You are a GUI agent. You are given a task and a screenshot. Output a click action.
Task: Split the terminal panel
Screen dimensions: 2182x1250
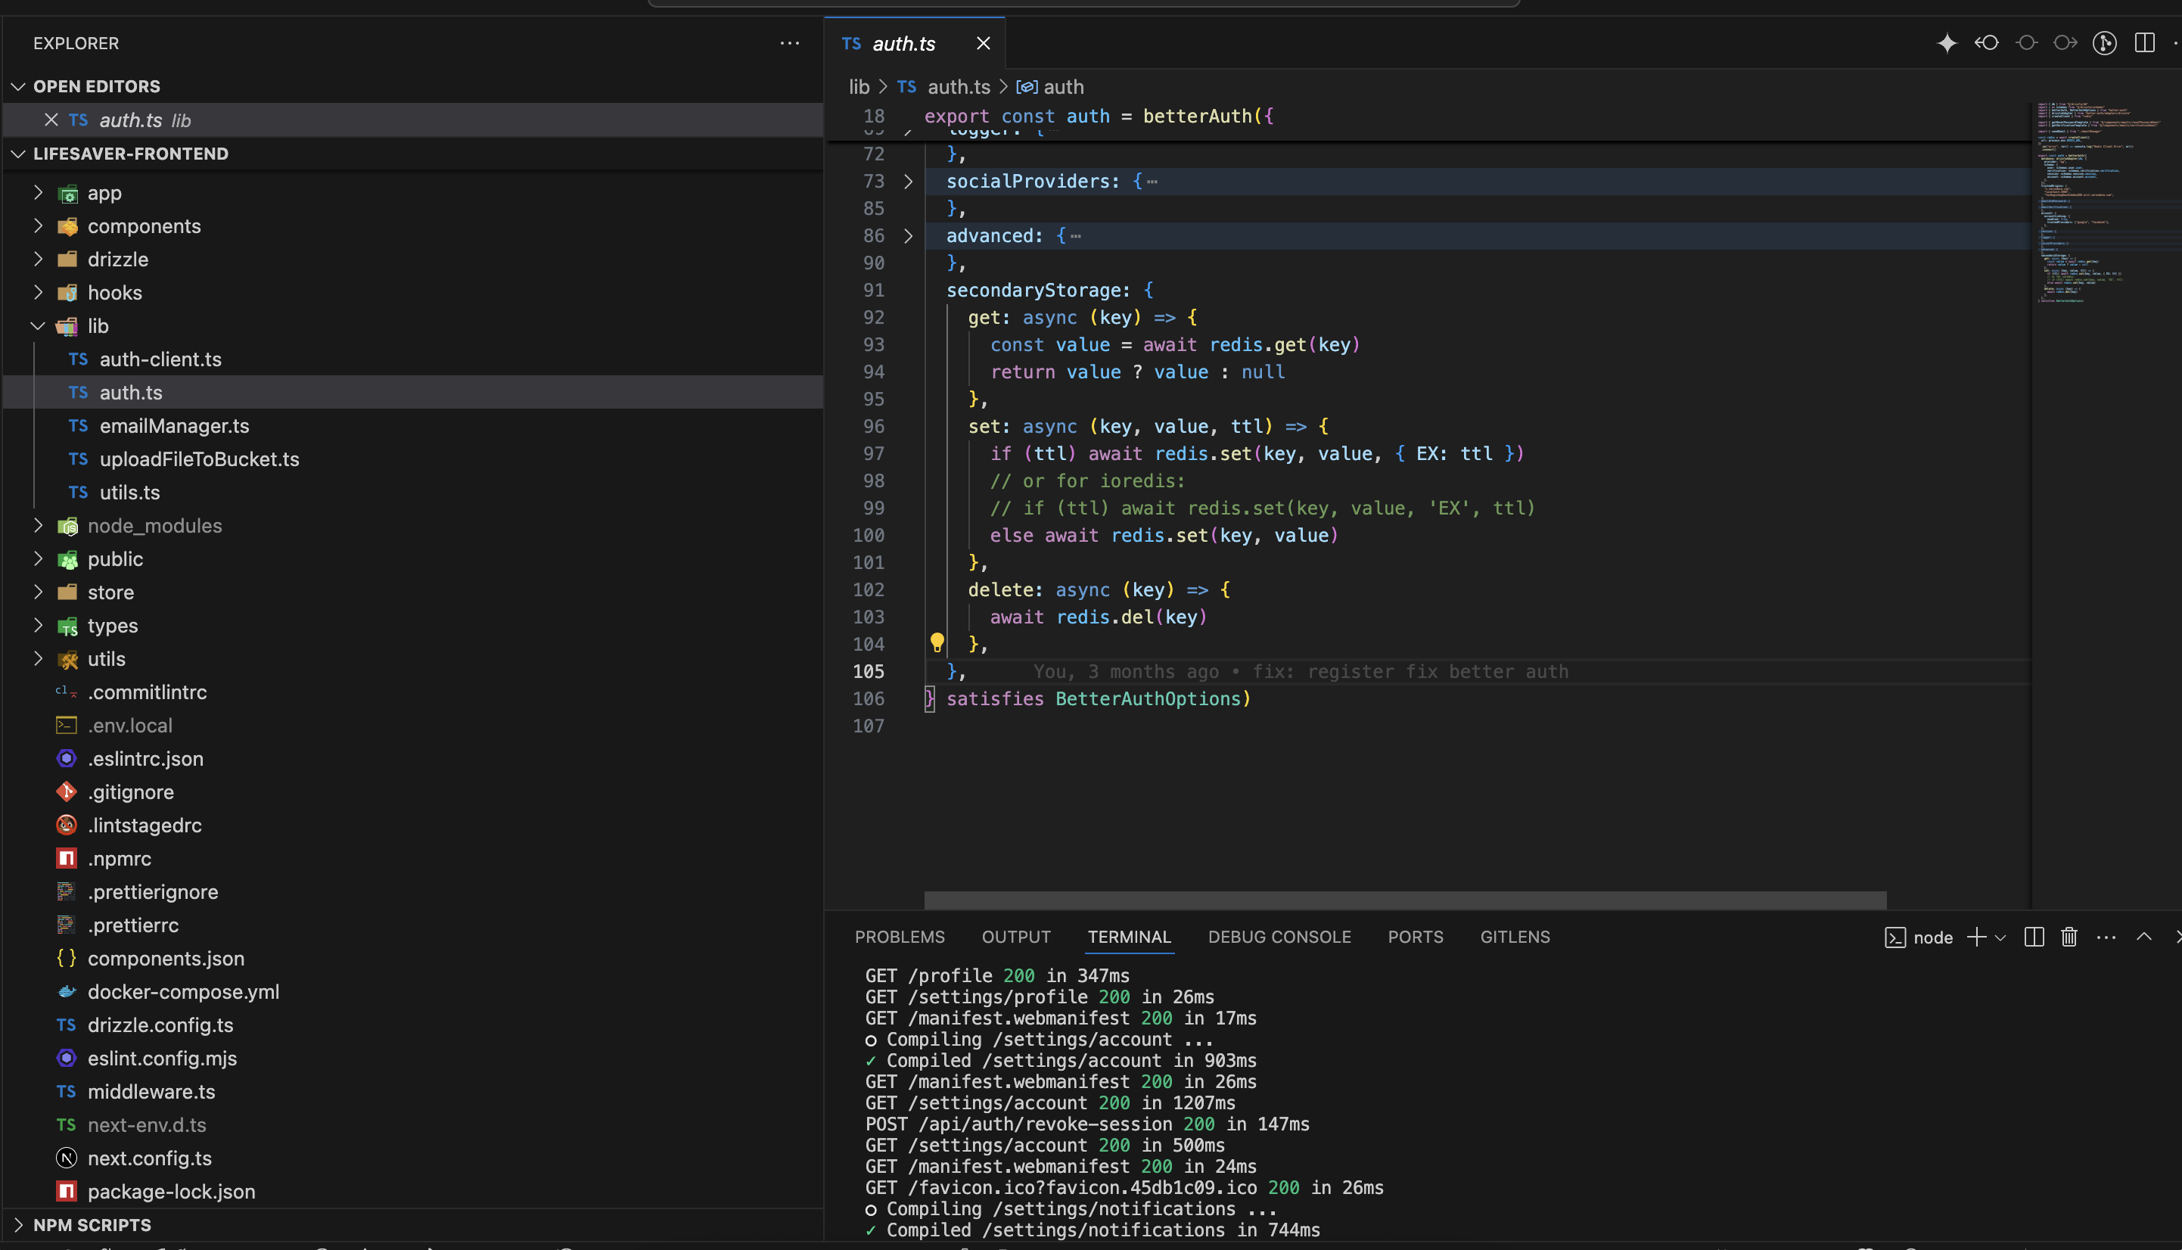[x=2034, y=937]
